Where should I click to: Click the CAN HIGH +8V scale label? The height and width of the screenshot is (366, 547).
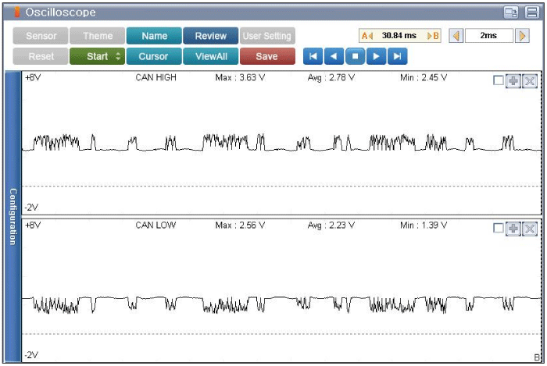click(33, 78)
